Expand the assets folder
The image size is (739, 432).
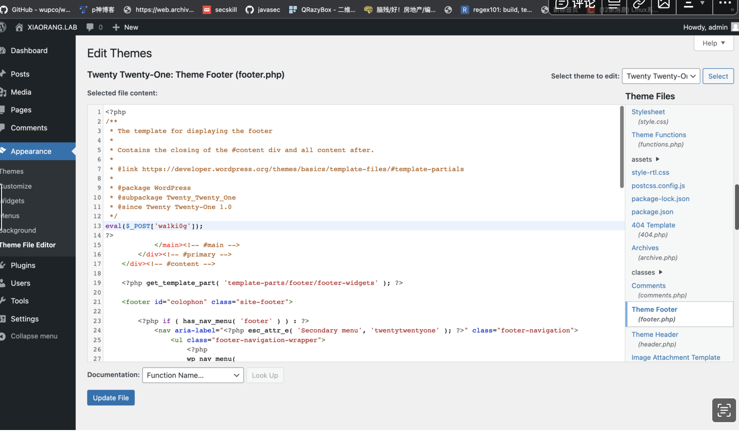point(646,159)
